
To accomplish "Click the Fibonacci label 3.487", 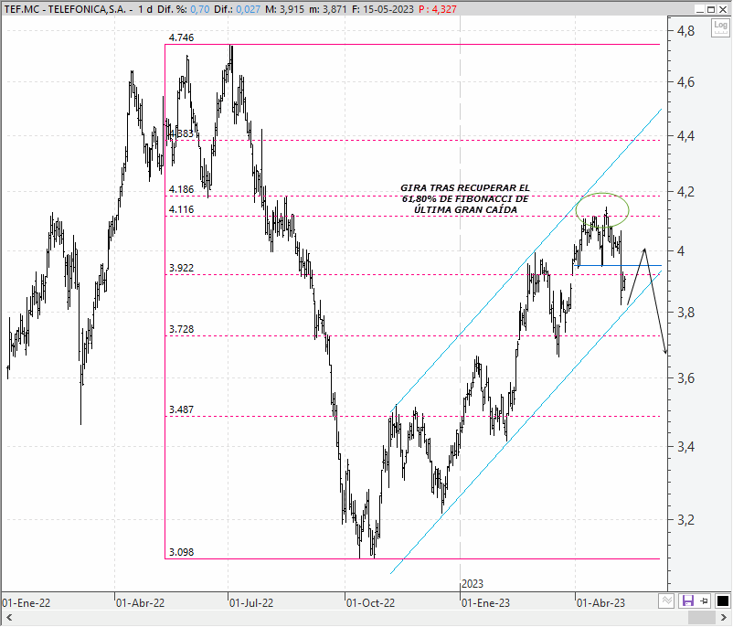I will click(181, 409).
